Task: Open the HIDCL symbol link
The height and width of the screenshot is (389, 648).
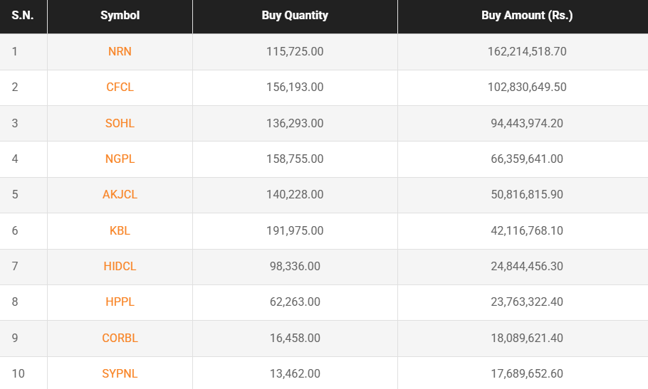Action: pyautogui.click(x=120, y=266)
